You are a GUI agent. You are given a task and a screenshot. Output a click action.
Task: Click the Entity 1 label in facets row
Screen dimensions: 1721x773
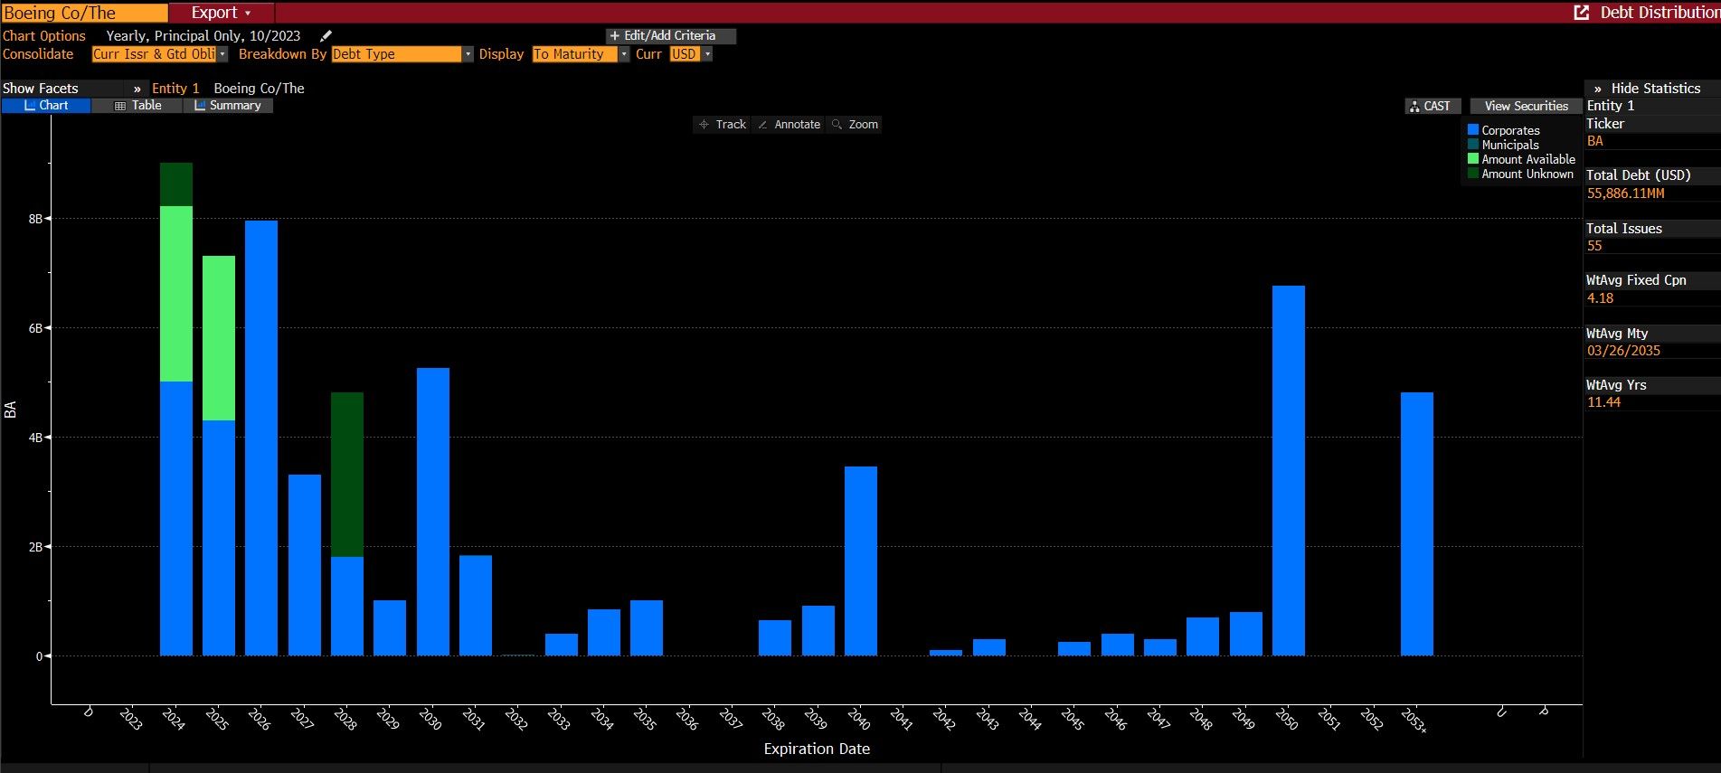click(175, 89)
